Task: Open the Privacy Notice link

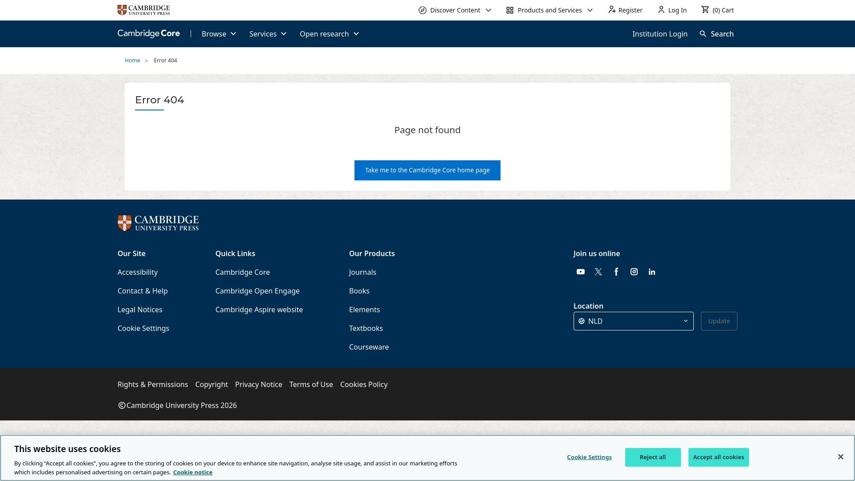Action: 259,384
